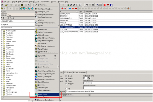This screenshot has width=153, height=102.
Task: Click the red Oracle logon icon in toolbar
Action: (x=105, y=5)
